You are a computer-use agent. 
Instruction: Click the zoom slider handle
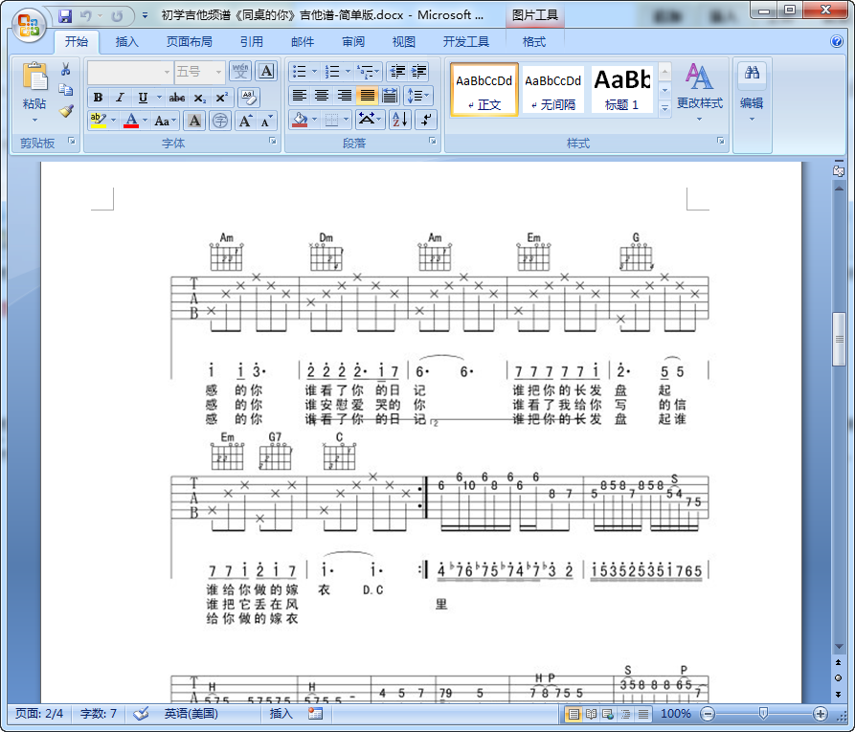click(x=763, y=714)
